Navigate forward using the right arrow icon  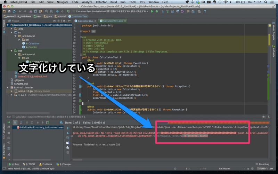pyautogui.click(x=62, y=11)
